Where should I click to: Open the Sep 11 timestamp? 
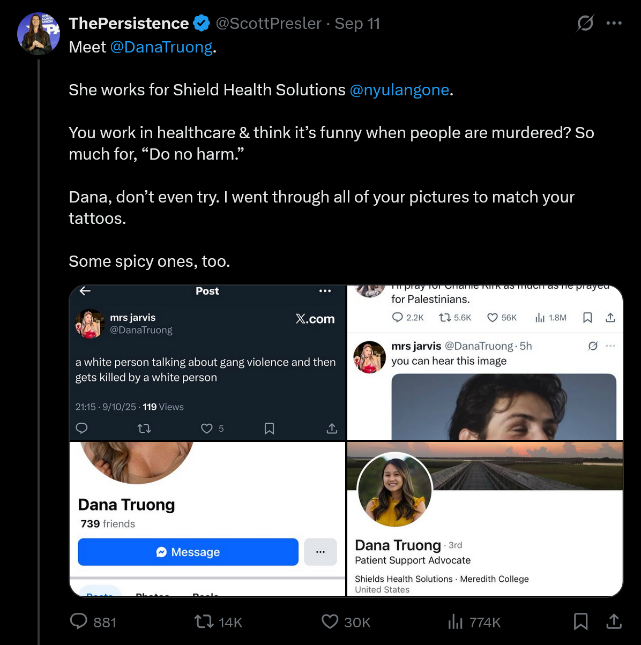(x=357, y=24)
